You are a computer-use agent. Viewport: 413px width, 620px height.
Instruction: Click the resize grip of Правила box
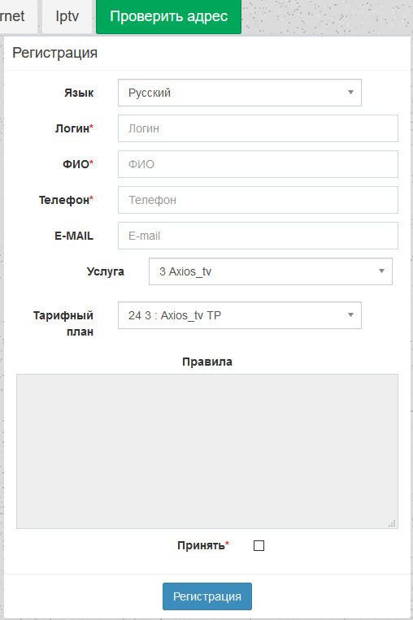coord(393,523)
